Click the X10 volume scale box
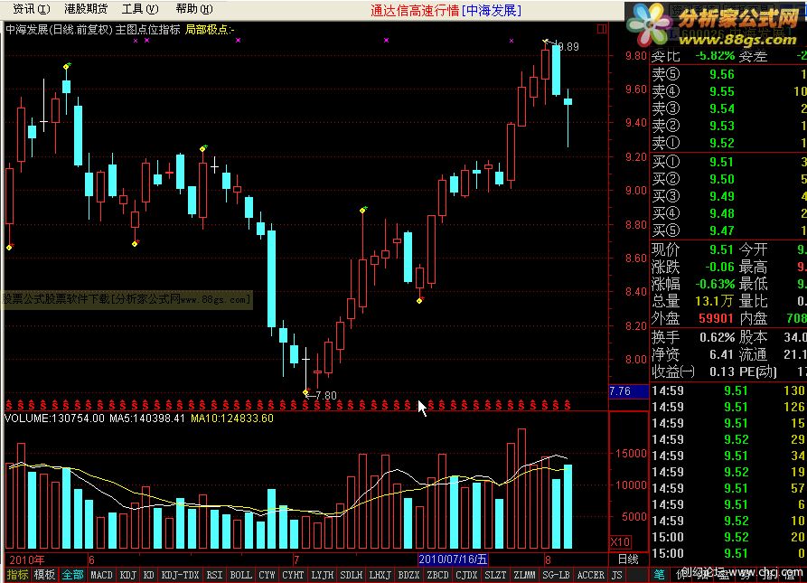The height and width of the screenshot is (583, 807). pyautogui.click(x=620, y=541)
